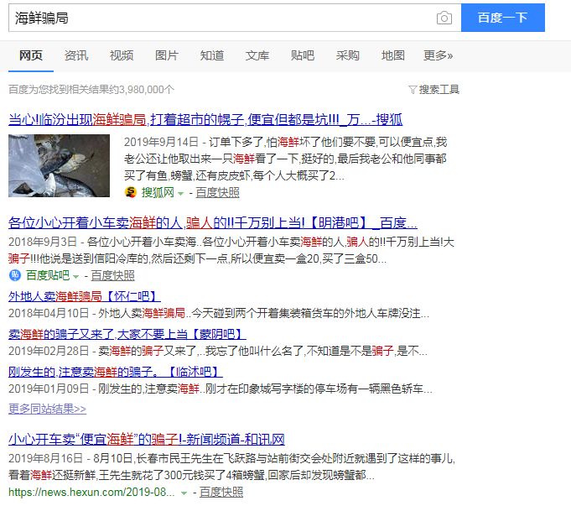Click the filter icon beside 搜索工具
The image size is (571, 506).
tap(413, 89)
